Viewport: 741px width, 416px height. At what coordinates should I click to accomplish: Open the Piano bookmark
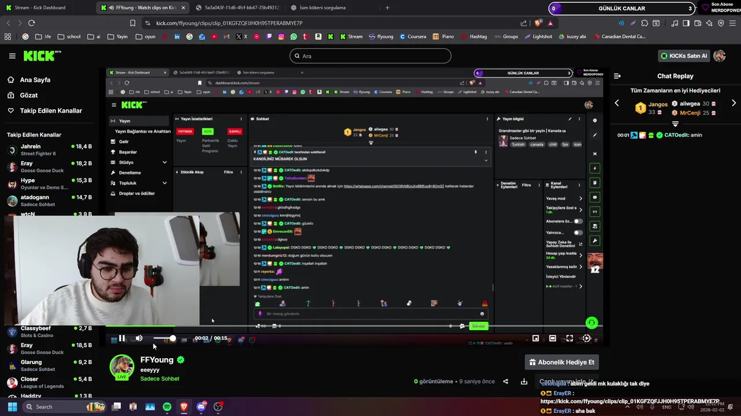click(443, 36)
